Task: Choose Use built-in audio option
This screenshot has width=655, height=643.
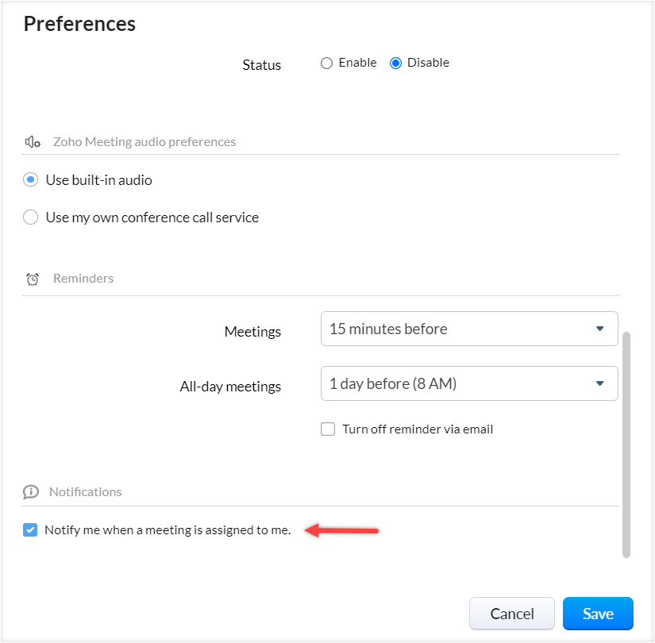Action: pyautogui.click(x=31, y=180)
